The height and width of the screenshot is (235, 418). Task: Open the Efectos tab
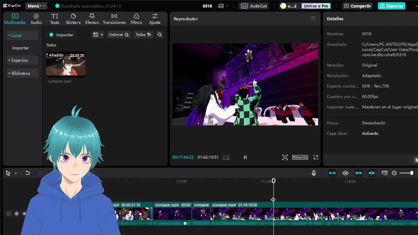pos(92,19)
